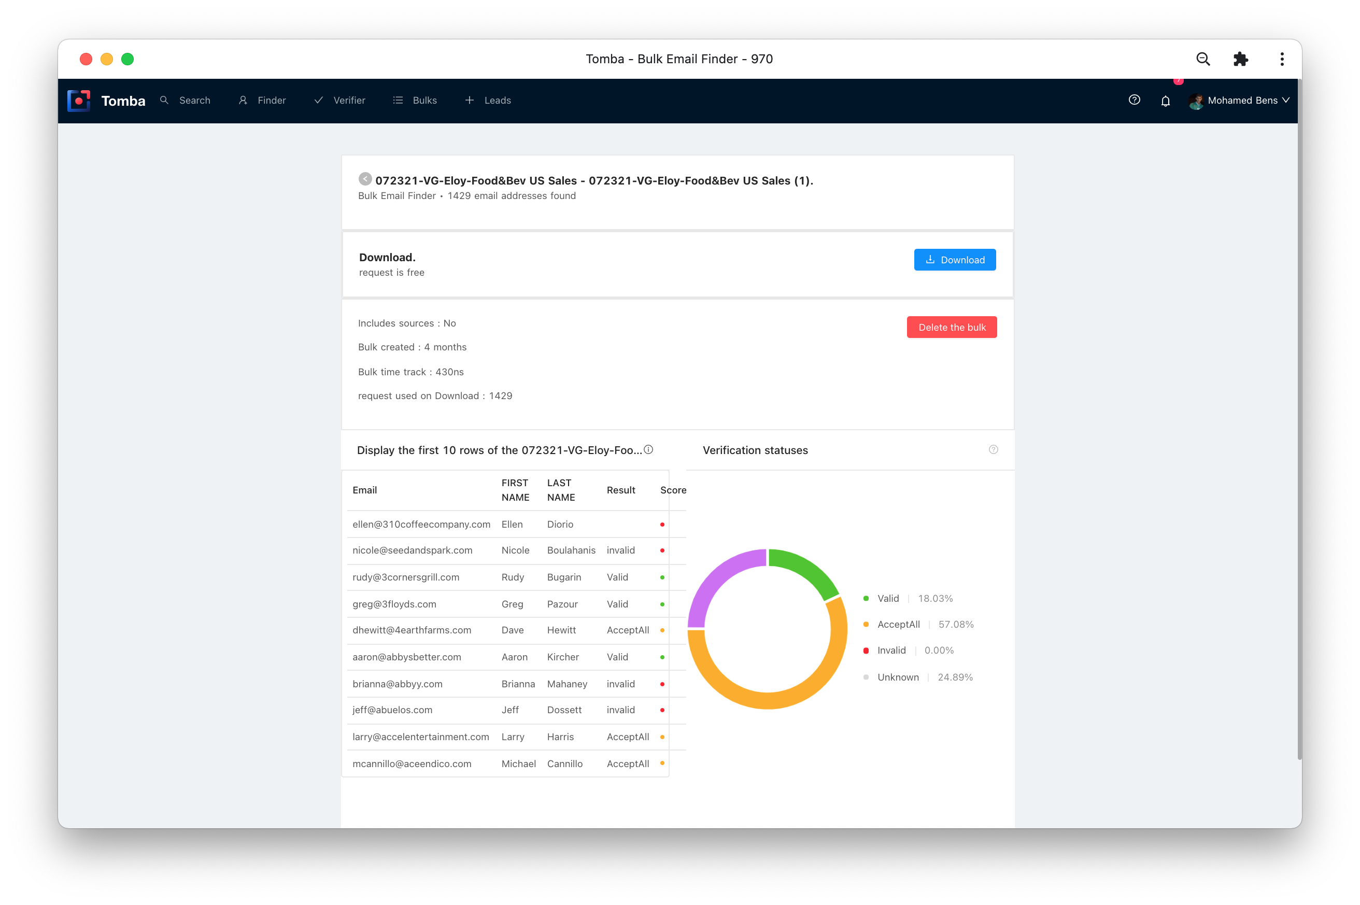
Task: Click the Mohamed Bens avatar picture
Action: pyautogui.click(x=1196, y=101)
